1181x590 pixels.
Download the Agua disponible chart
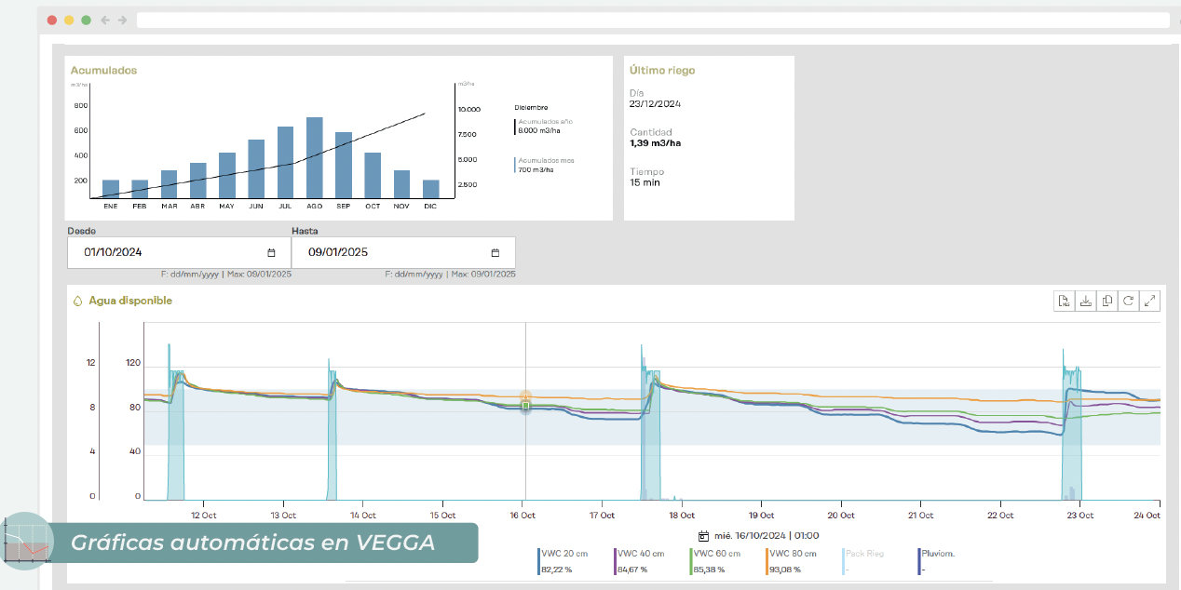(1085, 301)
